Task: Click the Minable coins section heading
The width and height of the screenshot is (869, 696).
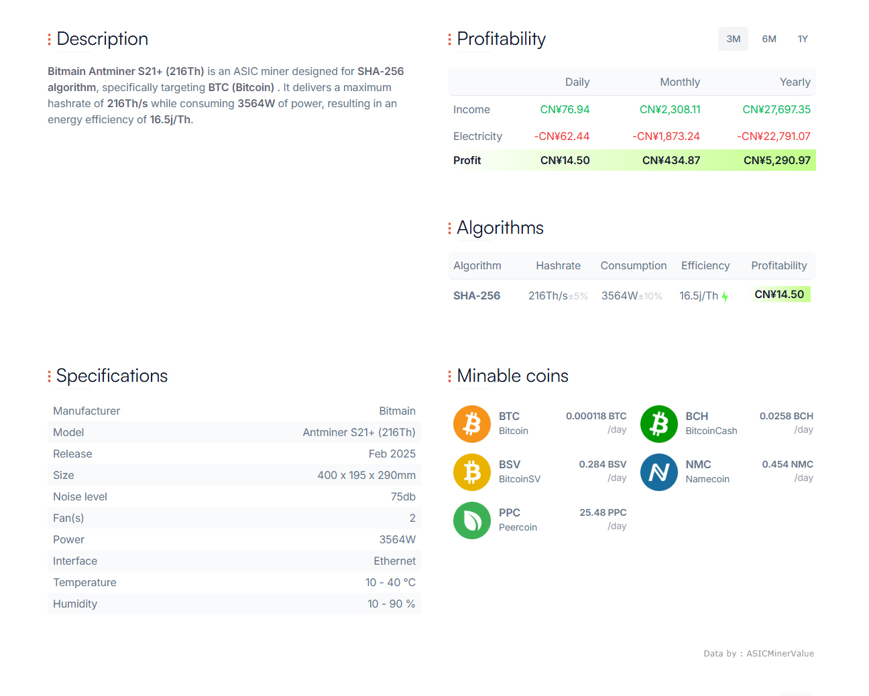Action: (x=512, y=376)
